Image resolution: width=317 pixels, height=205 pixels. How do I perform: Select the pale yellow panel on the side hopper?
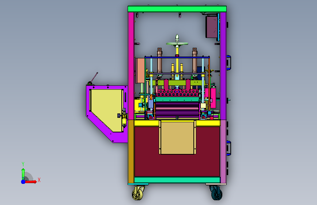coord(106,109)
